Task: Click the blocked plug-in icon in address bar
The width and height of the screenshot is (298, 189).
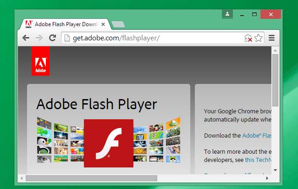Action: [x=248, y=38]
